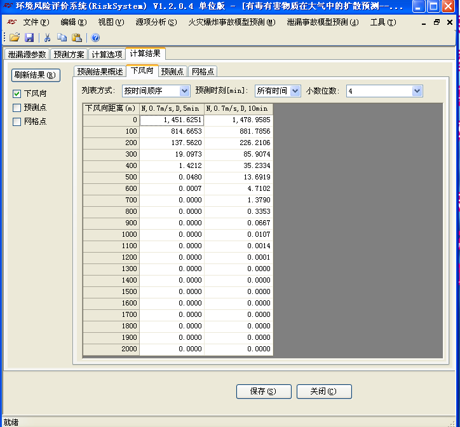The image size is (460, 427).
Task: Select the cell 1.3790
Action: coord(238,200)
